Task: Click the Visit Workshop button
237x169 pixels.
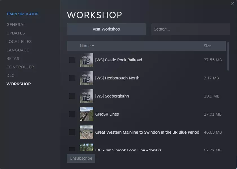Action: (106, 29)
